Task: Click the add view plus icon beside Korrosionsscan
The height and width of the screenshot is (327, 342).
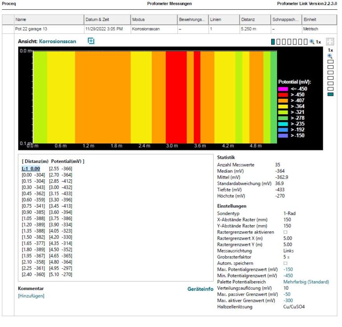Action: [x=91, y=41]
